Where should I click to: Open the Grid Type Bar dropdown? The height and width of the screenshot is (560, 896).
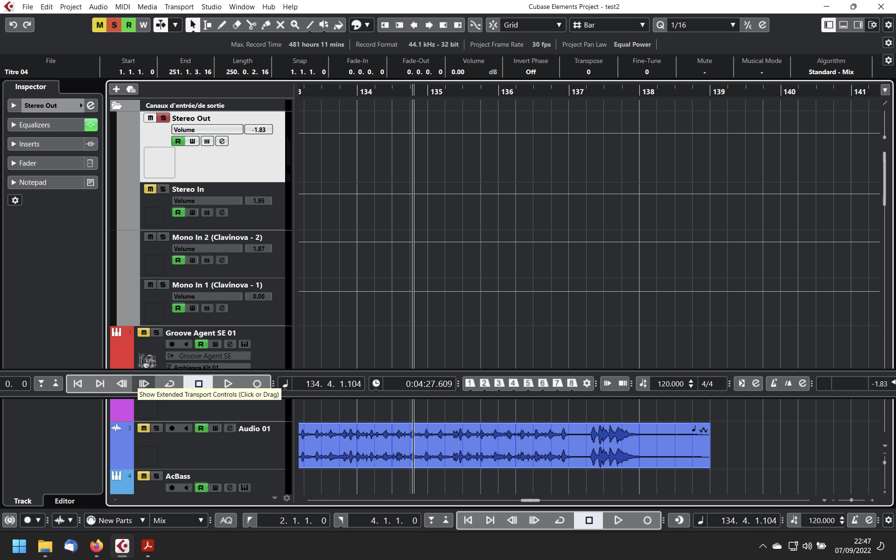609,25
